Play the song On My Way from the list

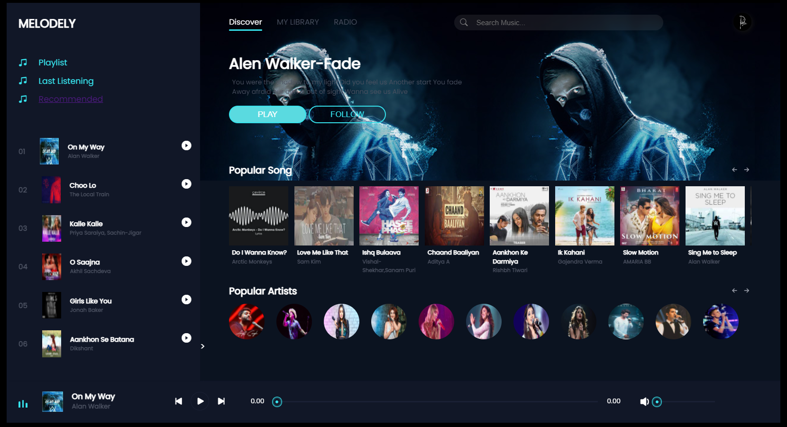coord(186,145)
